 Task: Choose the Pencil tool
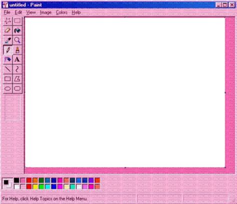tap(7, 50)
